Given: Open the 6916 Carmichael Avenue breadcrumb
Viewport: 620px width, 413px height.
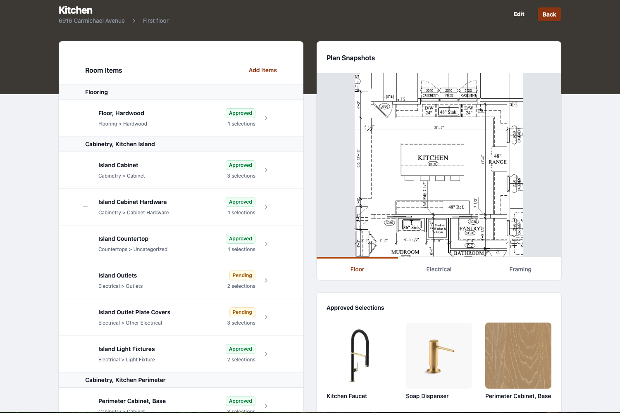Looking at the screenshot, I should coord(92,21).
